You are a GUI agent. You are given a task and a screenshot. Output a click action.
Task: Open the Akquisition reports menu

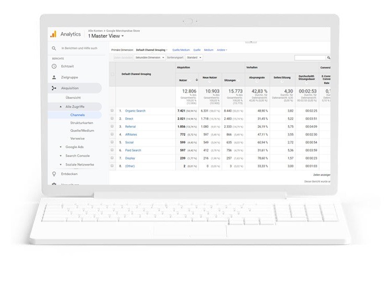coord(70,88)
